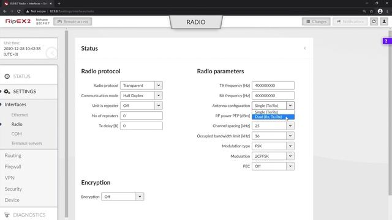Click the TX frequency field

coord(273,86)
